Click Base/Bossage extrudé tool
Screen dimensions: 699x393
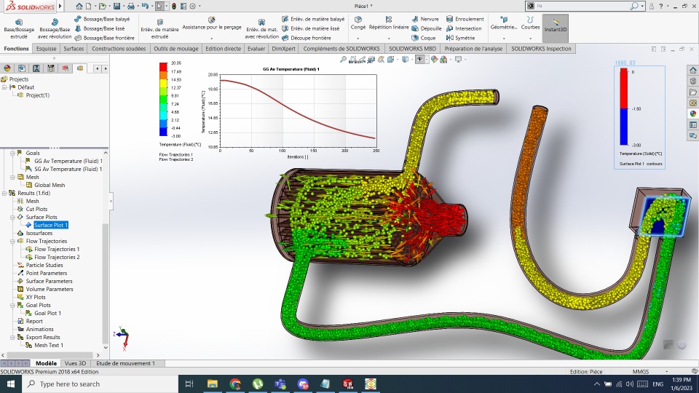19,29
